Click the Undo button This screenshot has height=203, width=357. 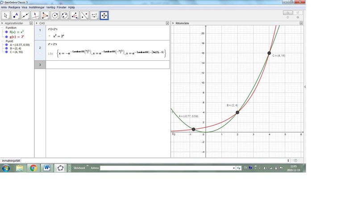288,13
